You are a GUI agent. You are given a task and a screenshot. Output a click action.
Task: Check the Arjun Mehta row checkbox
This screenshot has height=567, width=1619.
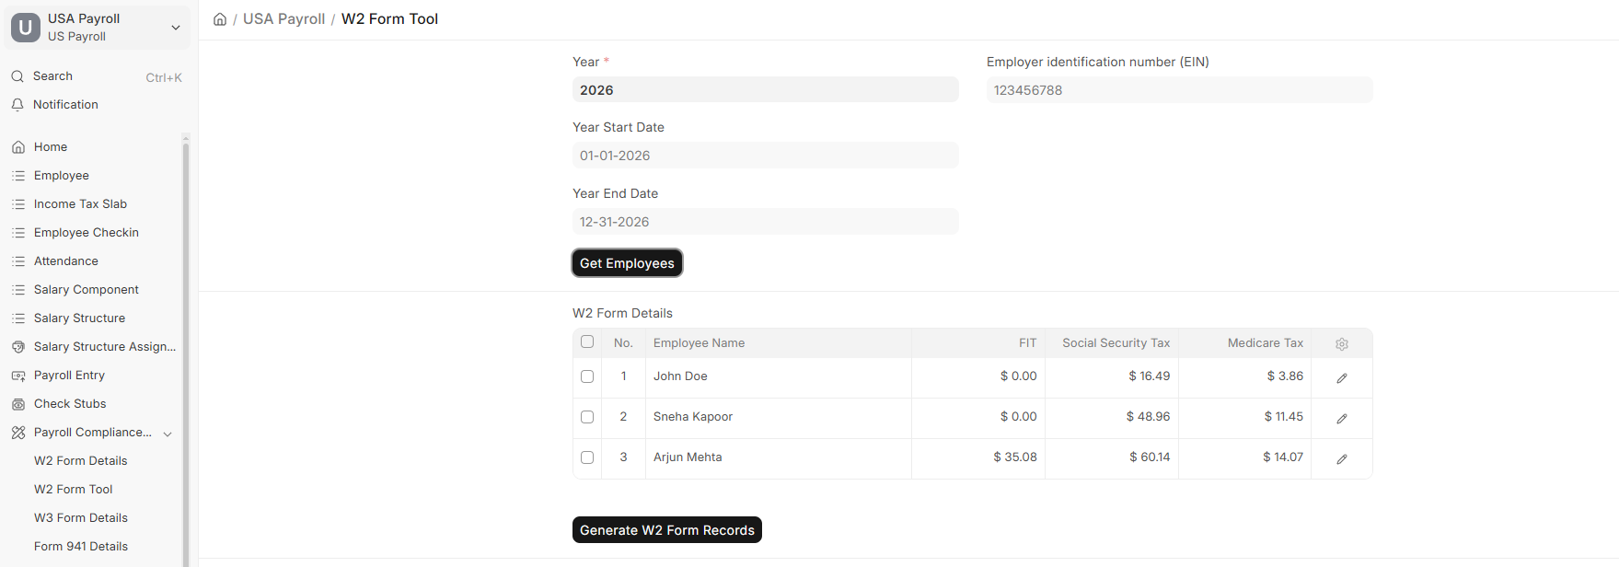(587, 457)
